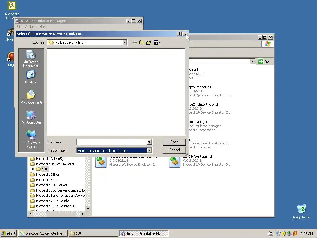This screenshot has height=238, width=317.
Task: Click inside the File name input field
Action: [112, 142]
